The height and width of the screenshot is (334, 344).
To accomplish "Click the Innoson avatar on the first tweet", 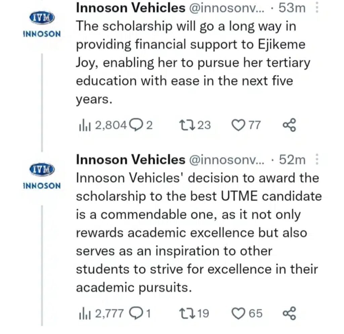I will (x=42, y=18).
